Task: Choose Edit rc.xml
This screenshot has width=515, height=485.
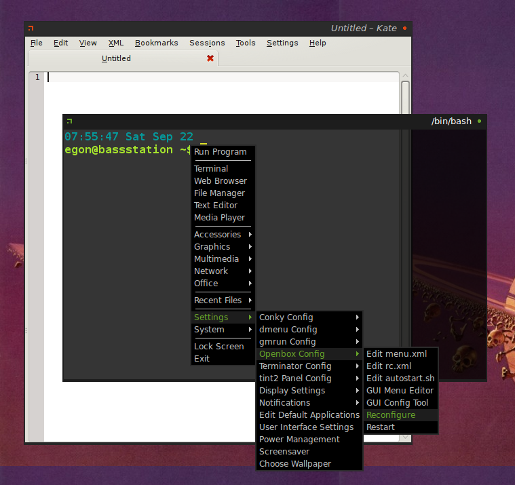Action: tap(401, 366)
